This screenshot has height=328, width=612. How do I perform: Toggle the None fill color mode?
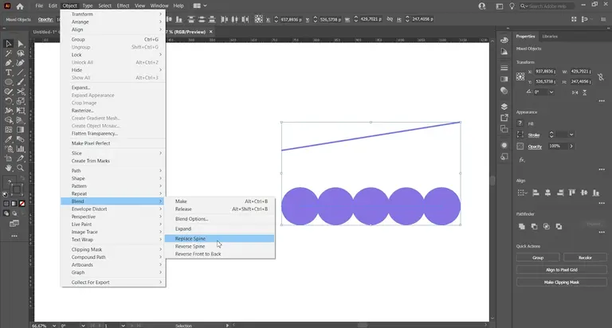pos(22,204)
